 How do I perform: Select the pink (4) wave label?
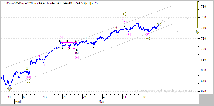coord(77,57)
